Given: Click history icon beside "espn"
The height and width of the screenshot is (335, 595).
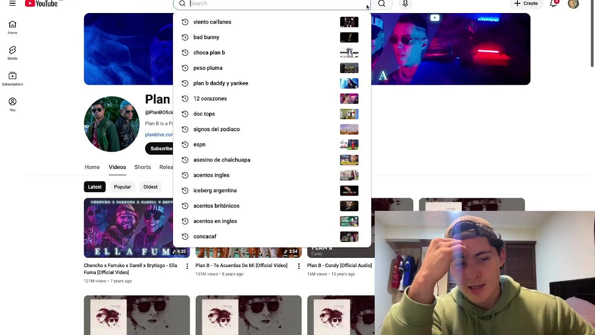Looking at the screenshot, I should [x=185, y=145].
